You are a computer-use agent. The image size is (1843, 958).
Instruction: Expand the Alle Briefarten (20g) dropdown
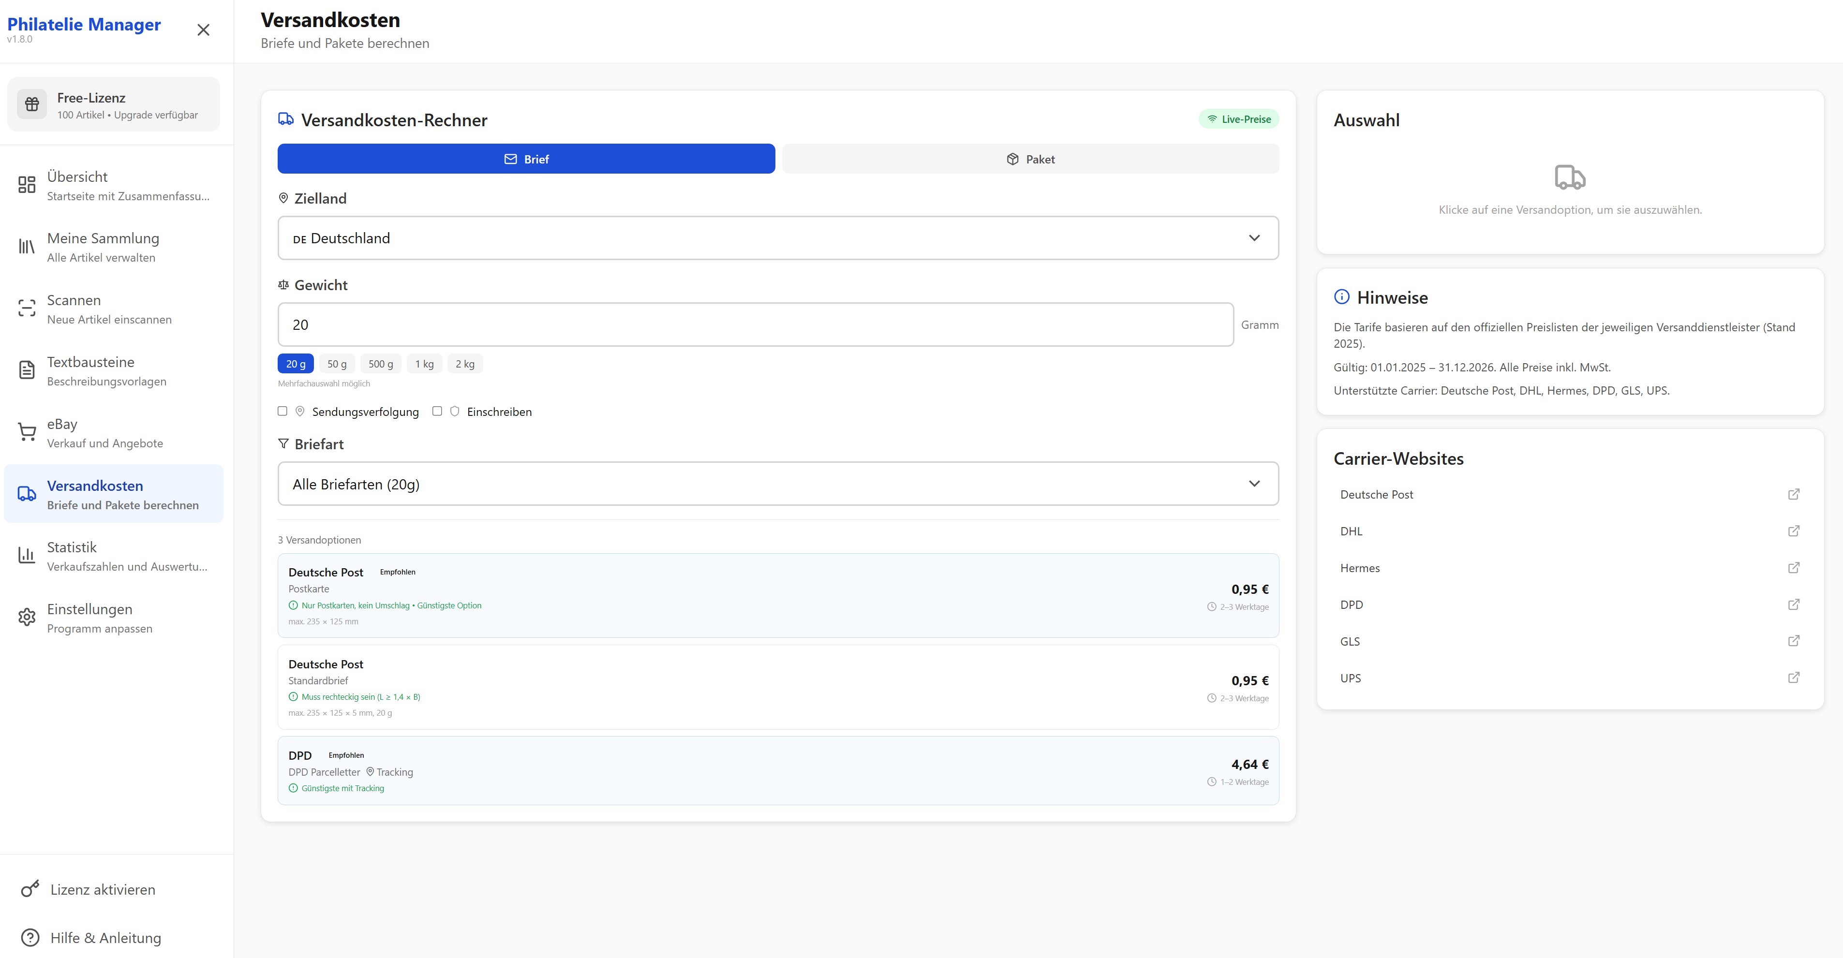coord(778,485)
